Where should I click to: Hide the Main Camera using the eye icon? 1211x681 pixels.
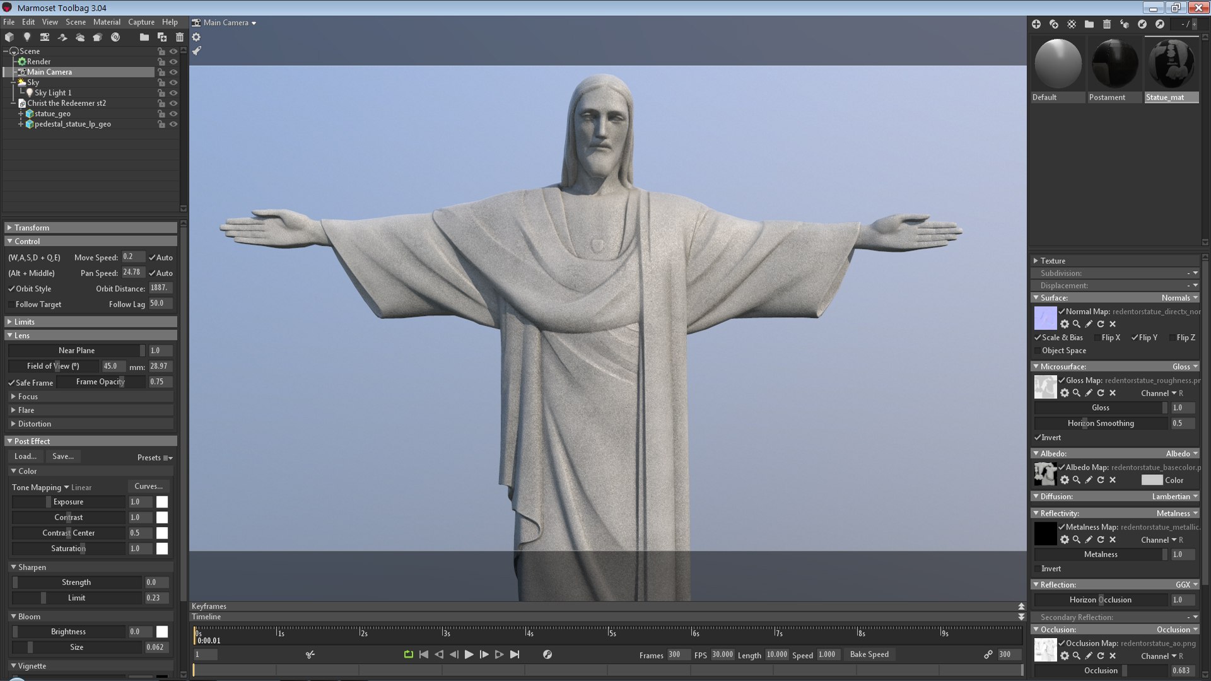point(173,72)
